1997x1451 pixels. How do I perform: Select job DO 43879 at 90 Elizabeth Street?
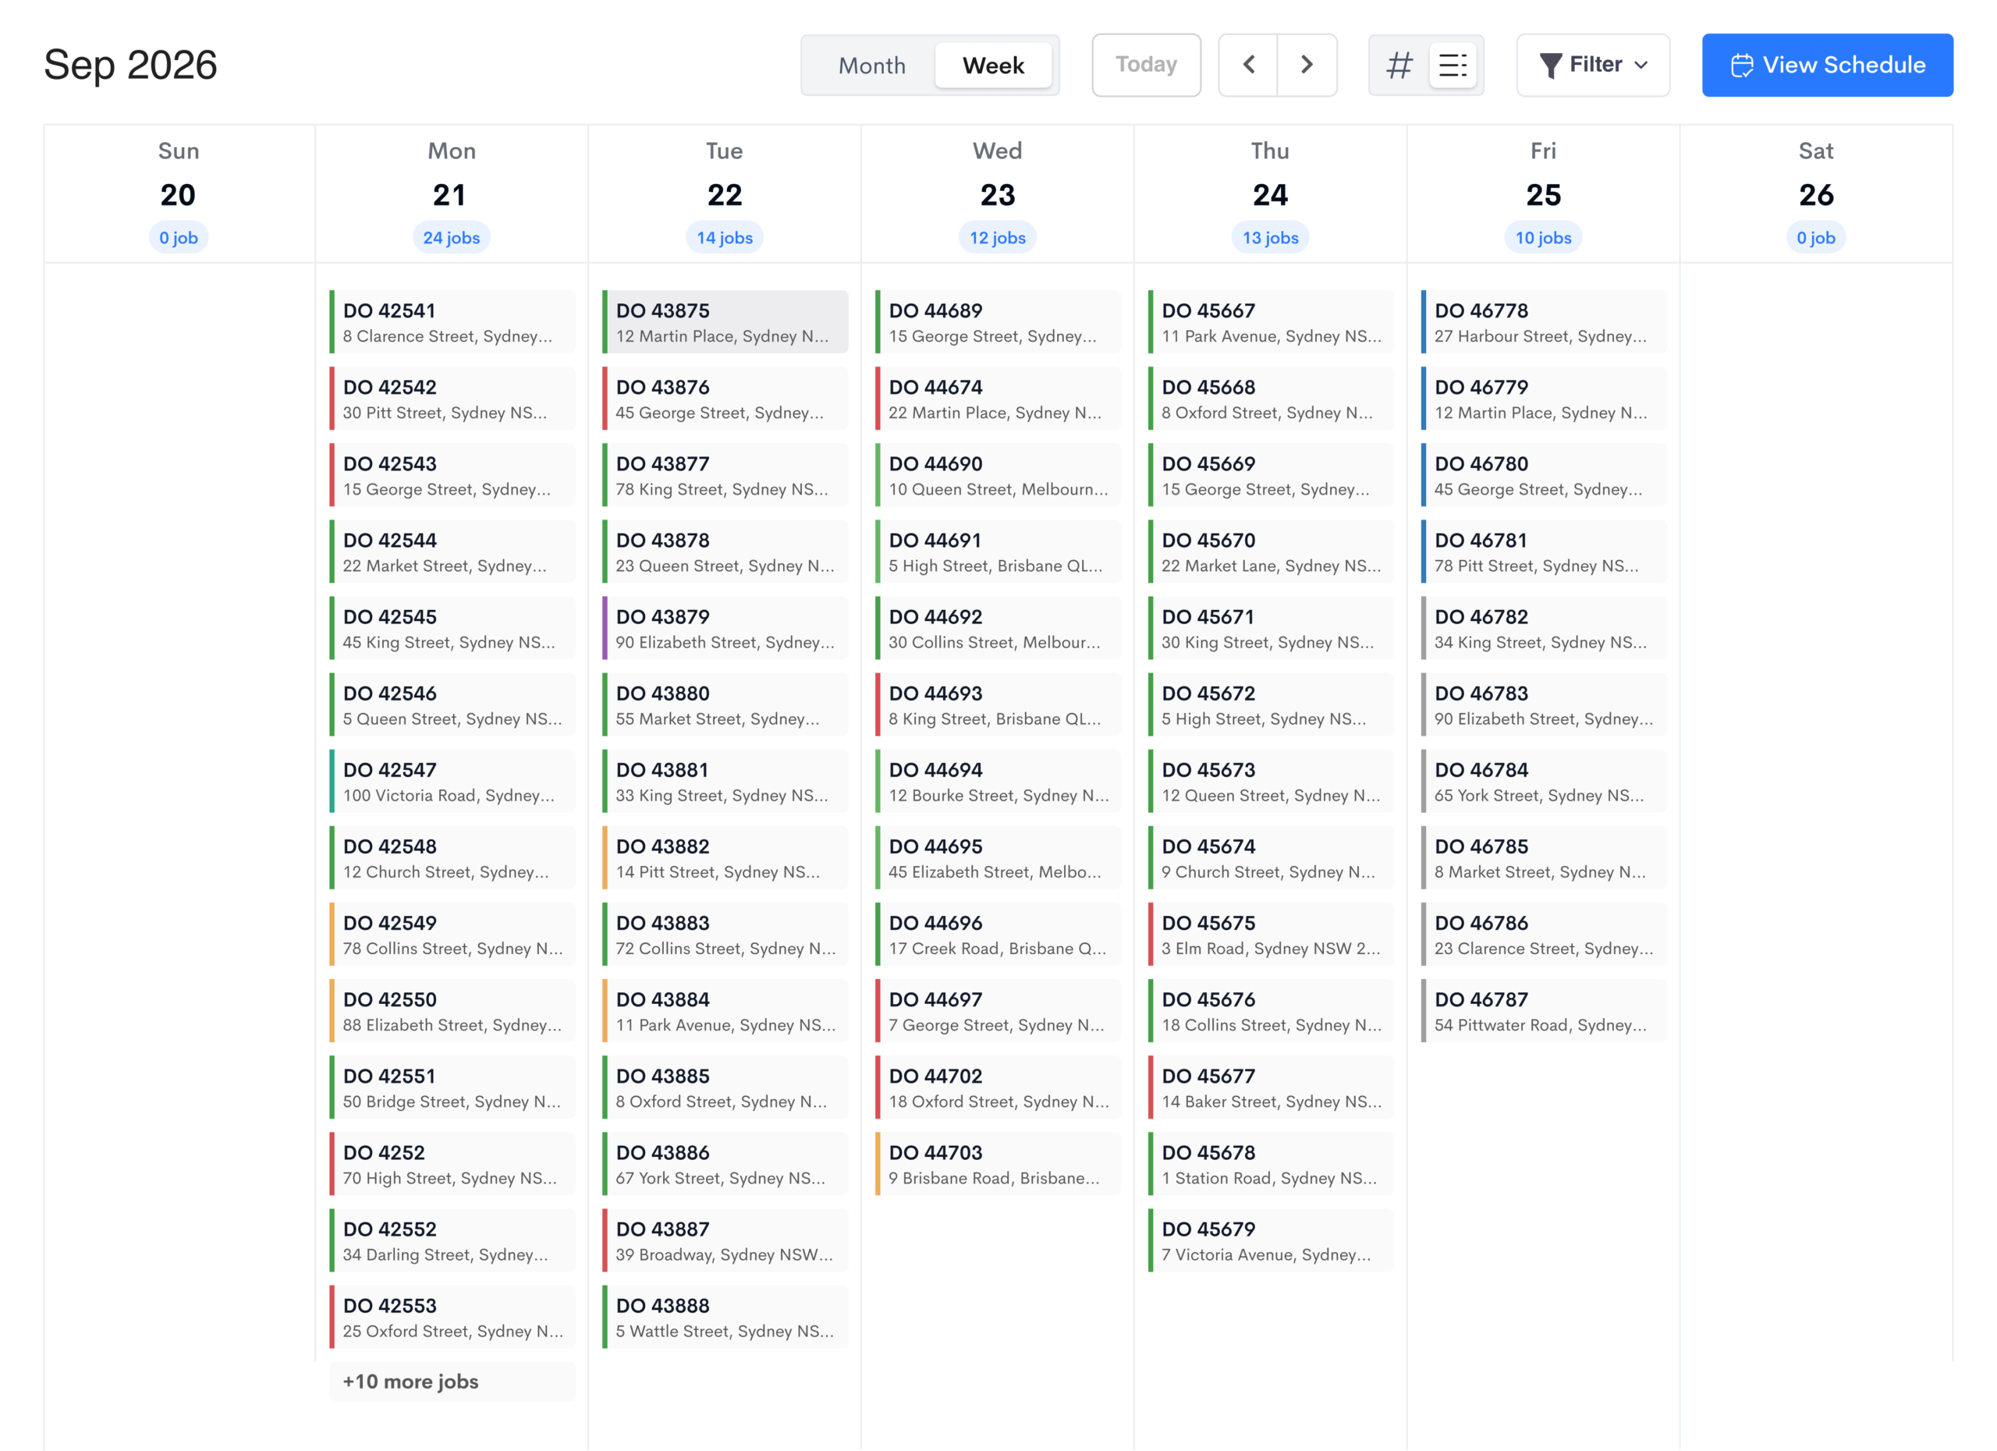click(725, 629)
